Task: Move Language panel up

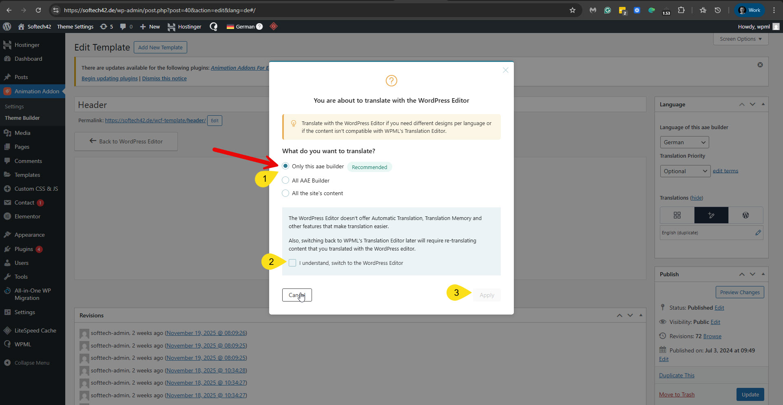Action: [x=742, y=104]
